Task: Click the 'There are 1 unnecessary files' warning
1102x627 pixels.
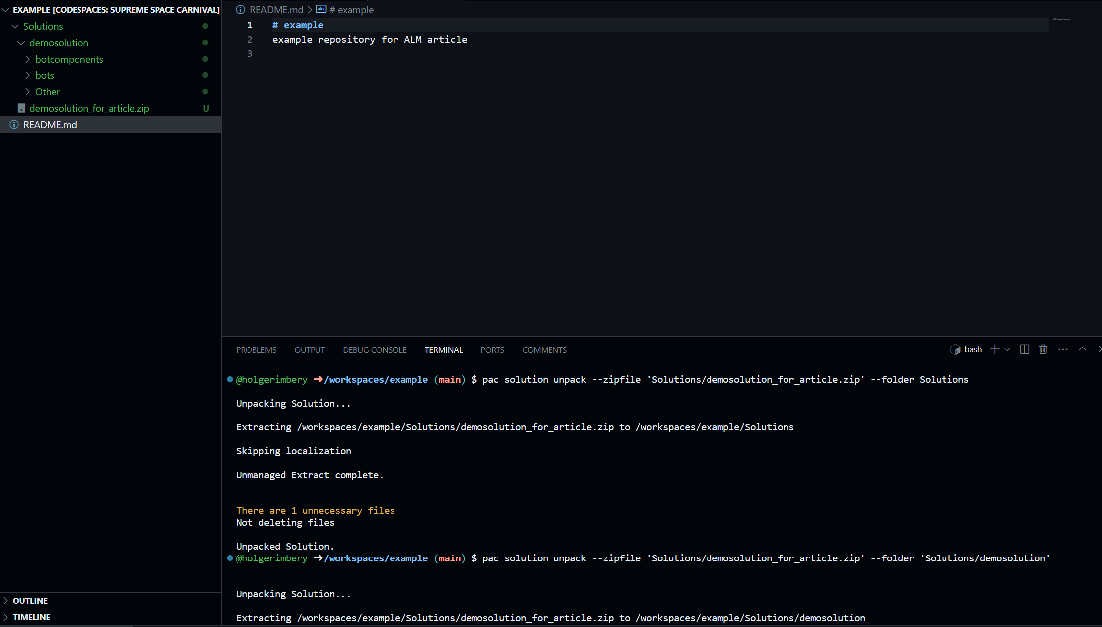Action: click(315, 511)
